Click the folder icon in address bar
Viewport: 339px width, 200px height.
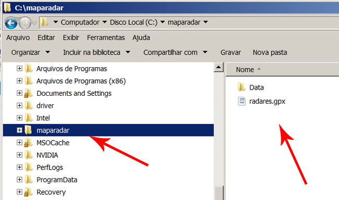(44, 22)
